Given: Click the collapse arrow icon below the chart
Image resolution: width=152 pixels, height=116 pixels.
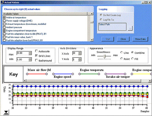Looking at the screenshot, I should (x=6, y=112).
